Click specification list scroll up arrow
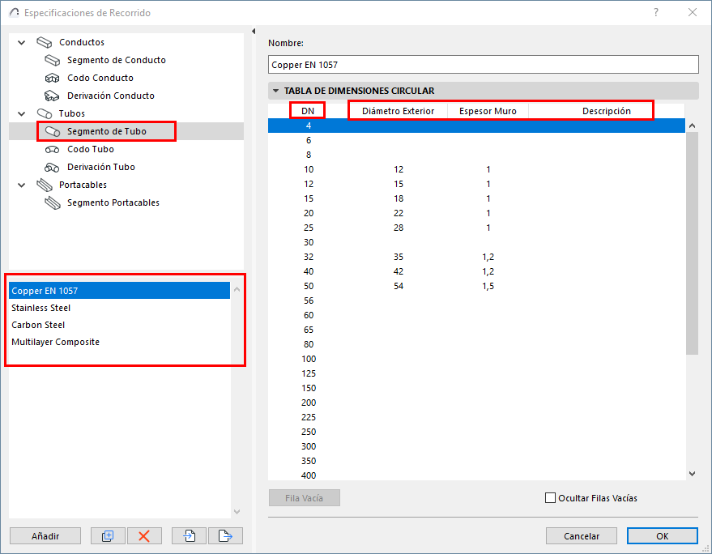This screenshot has width=712, height=554. (x=237, y=289)
